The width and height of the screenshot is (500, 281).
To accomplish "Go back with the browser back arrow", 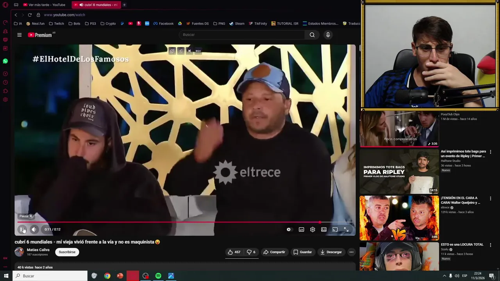I will (x=16, y=15).
